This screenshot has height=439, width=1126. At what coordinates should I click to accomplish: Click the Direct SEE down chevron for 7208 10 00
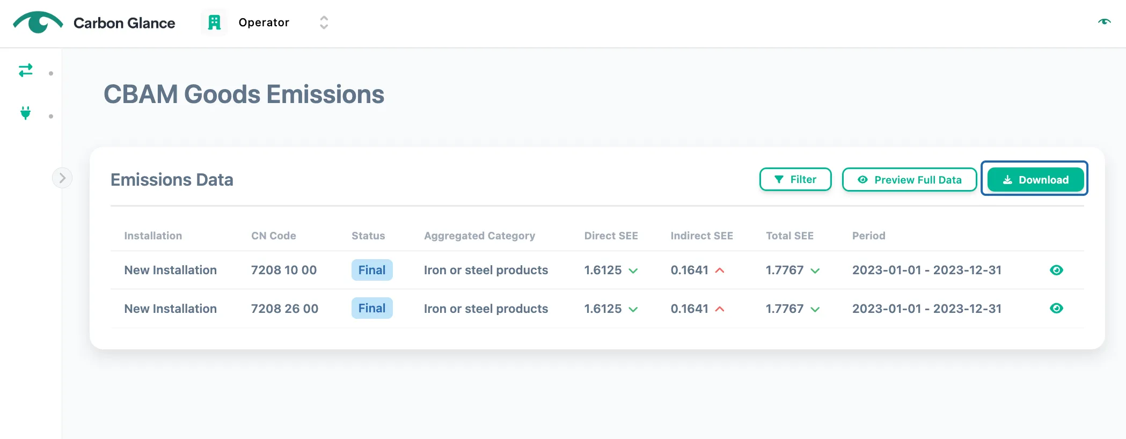click(x=633, y=270)
